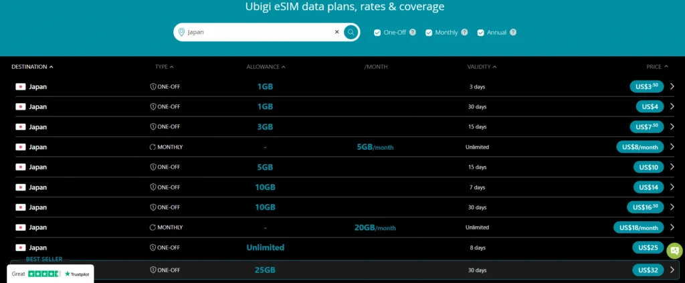The height and width of the screenshot is (283, 685).
Task: Uncheck the One-Off checkbox
Action: tap(377, 33)
